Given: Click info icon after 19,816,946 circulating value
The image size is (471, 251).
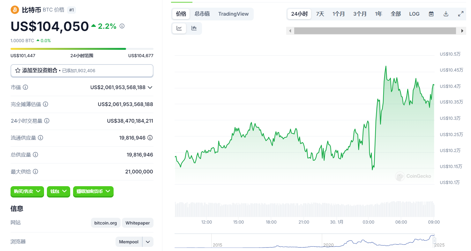Looking at the screenshot, I should coord(150,138).
